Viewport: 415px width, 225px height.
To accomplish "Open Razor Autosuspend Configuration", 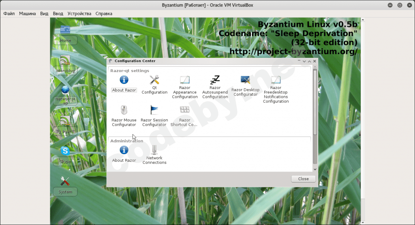I will tap(215, 87).
